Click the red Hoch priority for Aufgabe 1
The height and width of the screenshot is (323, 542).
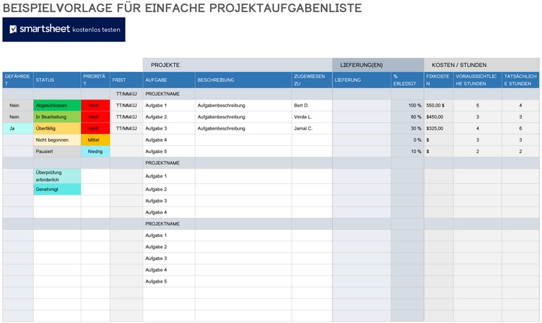95,106
